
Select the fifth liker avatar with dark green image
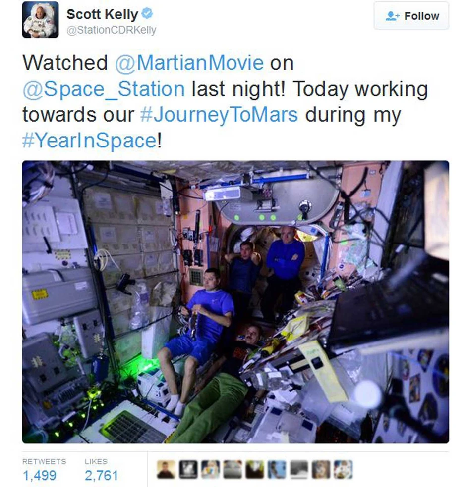click(255, 469)
